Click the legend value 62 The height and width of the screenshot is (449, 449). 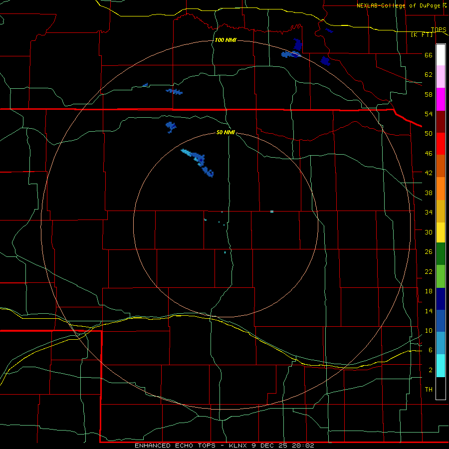click(429, 74)
